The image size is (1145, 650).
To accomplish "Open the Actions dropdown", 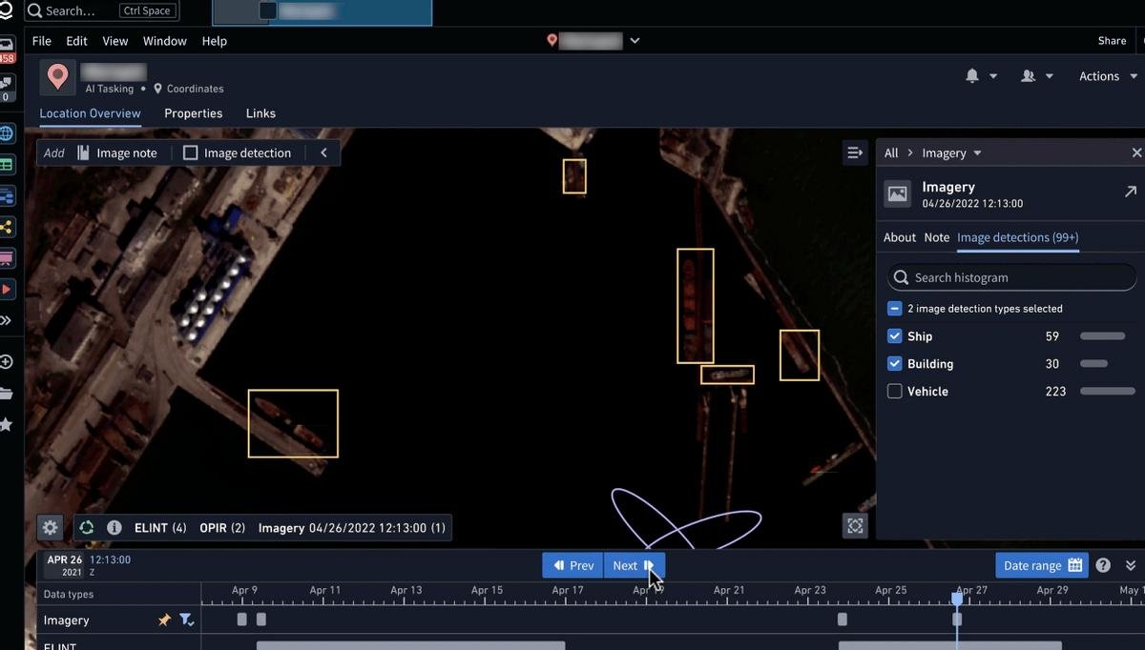I will pyautogui.click(x=1108, y=76).
